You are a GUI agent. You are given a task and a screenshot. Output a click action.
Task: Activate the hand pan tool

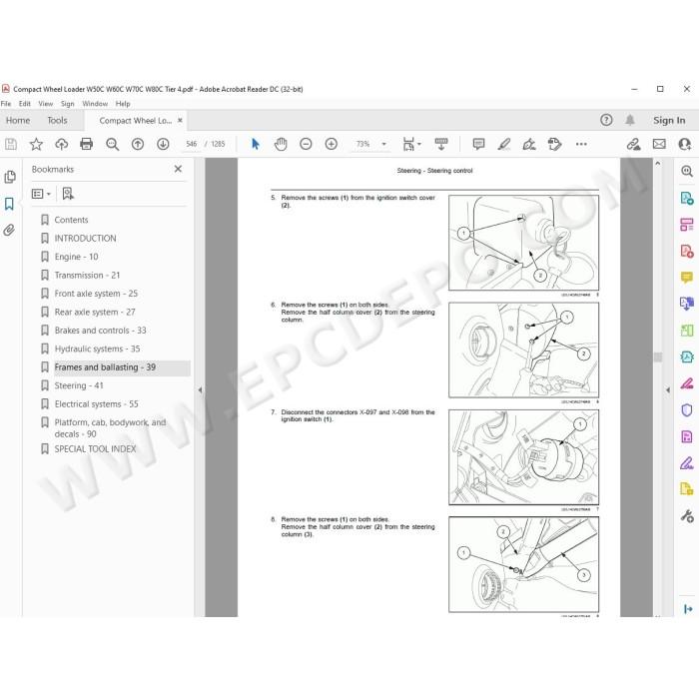click(x=281, y=144)
